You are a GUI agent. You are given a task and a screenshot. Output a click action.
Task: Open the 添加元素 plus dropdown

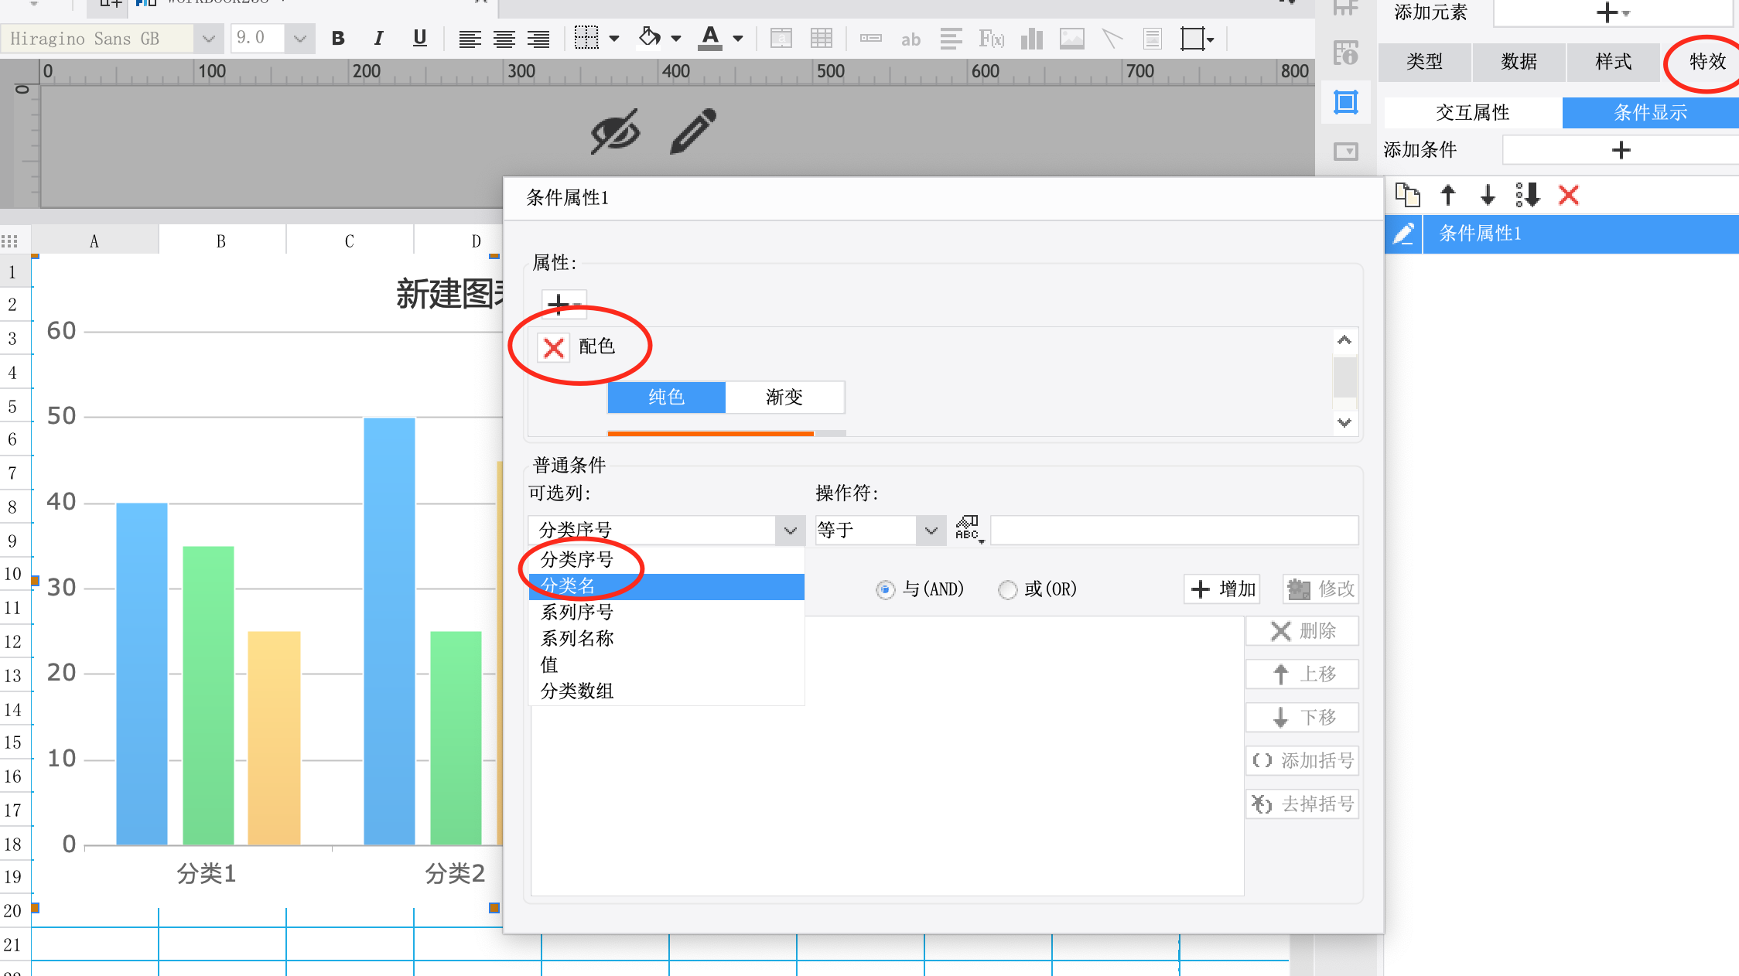[x=1613, y=12]
